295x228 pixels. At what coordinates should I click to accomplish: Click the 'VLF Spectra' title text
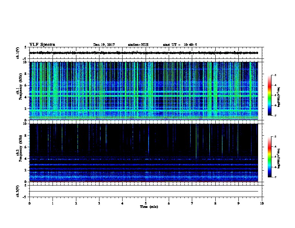click(42, 44)
